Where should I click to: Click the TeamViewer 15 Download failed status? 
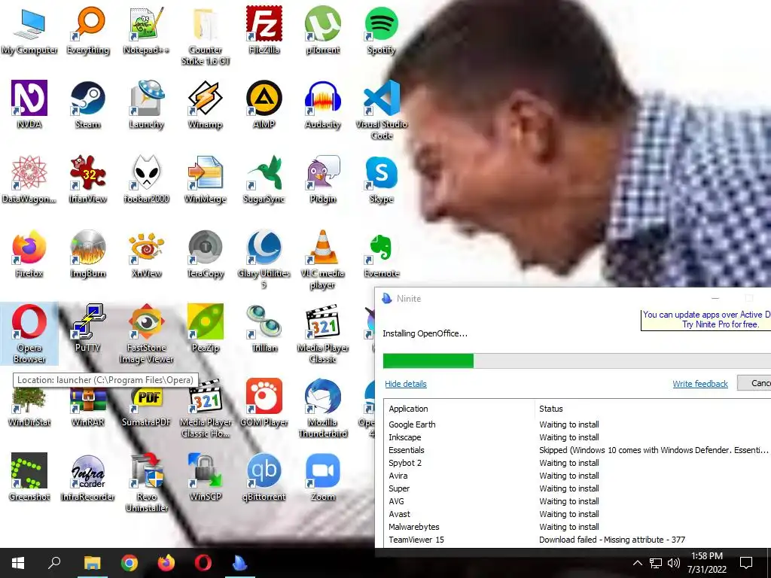(x=611, y=540)
